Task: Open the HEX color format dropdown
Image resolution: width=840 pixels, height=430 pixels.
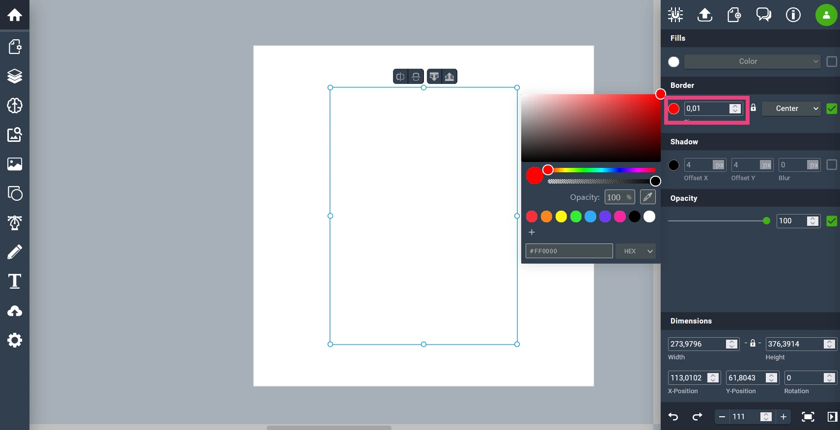Action: click(x=637, y=251)
